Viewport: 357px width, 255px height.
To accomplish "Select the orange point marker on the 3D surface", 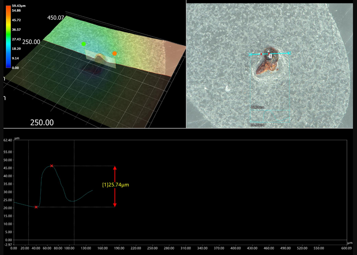I will (x=114, y=54).
